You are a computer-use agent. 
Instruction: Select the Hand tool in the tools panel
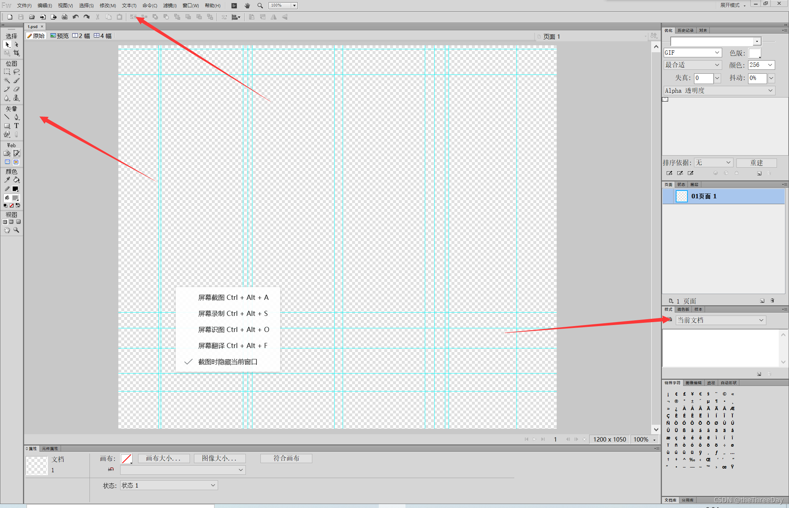point(7,230)
